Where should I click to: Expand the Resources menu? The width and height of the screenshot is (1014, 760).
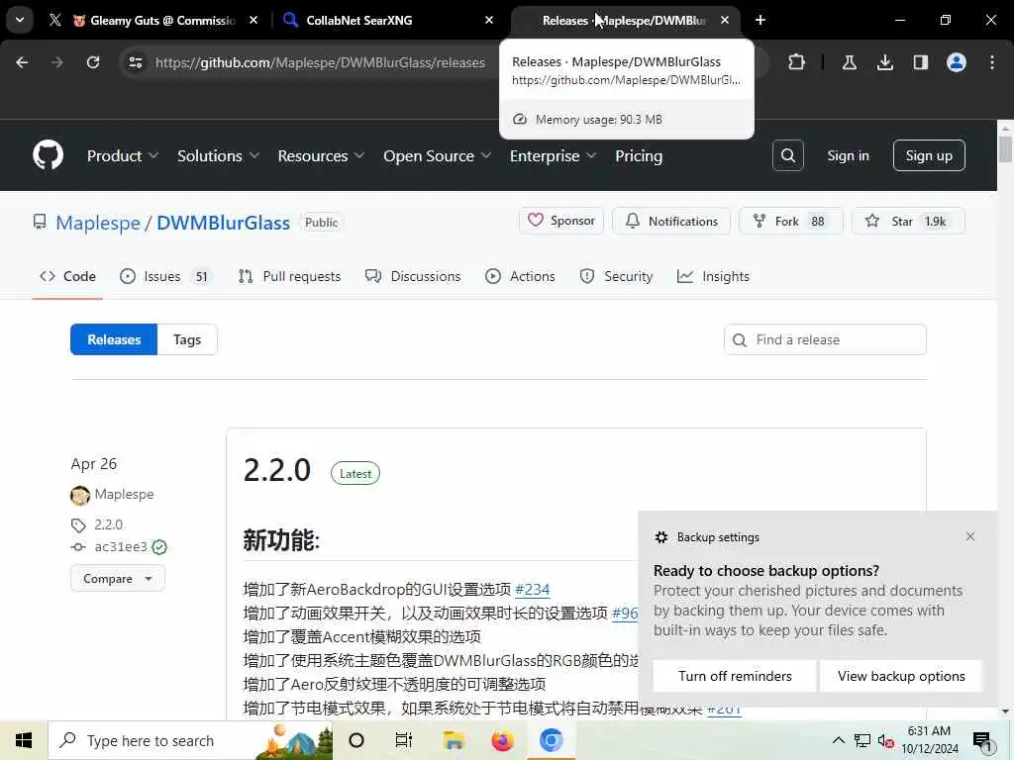click(x=321, y=155)
